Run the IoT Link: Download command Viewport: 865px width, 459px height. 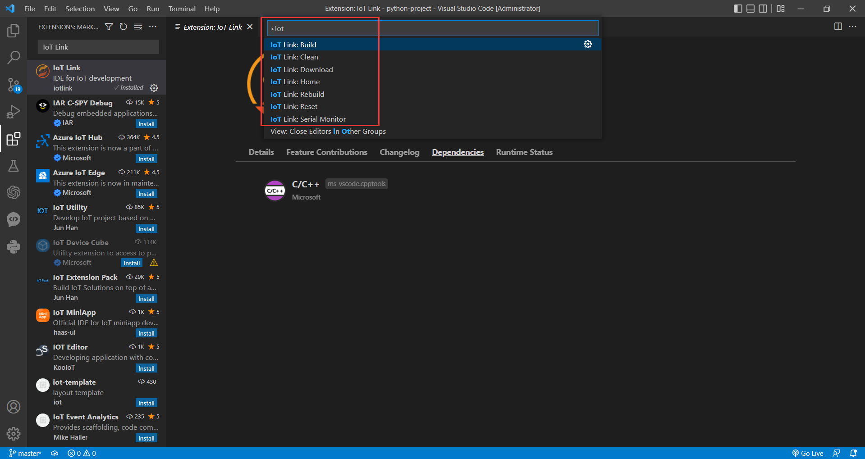432,69
